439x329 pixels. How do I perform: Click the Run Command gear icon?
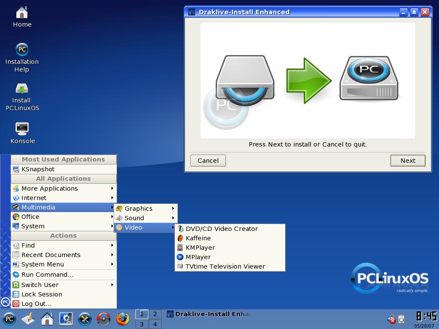[x=16, y=275]
